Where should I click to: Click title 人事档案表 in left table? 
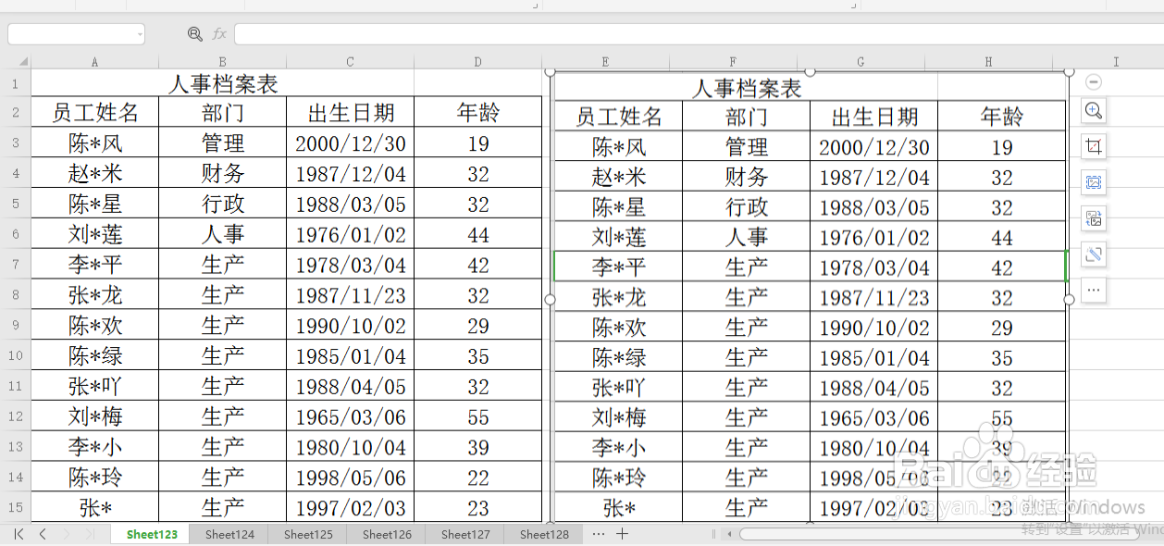(223, 84)
